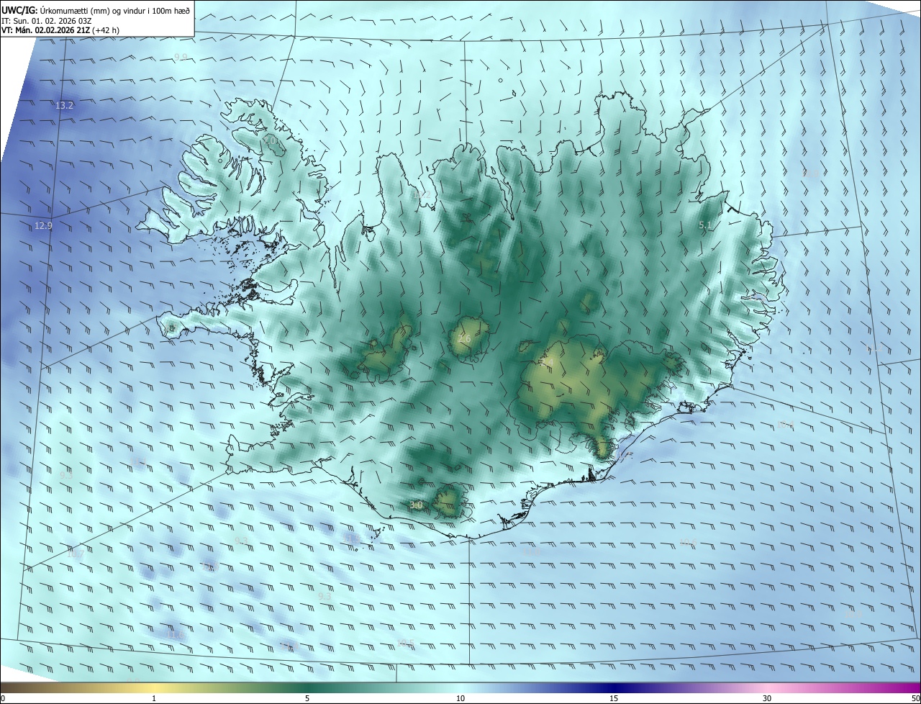Click the 15 tick on the color scale
921x704 pixels.
pos(614,698)
